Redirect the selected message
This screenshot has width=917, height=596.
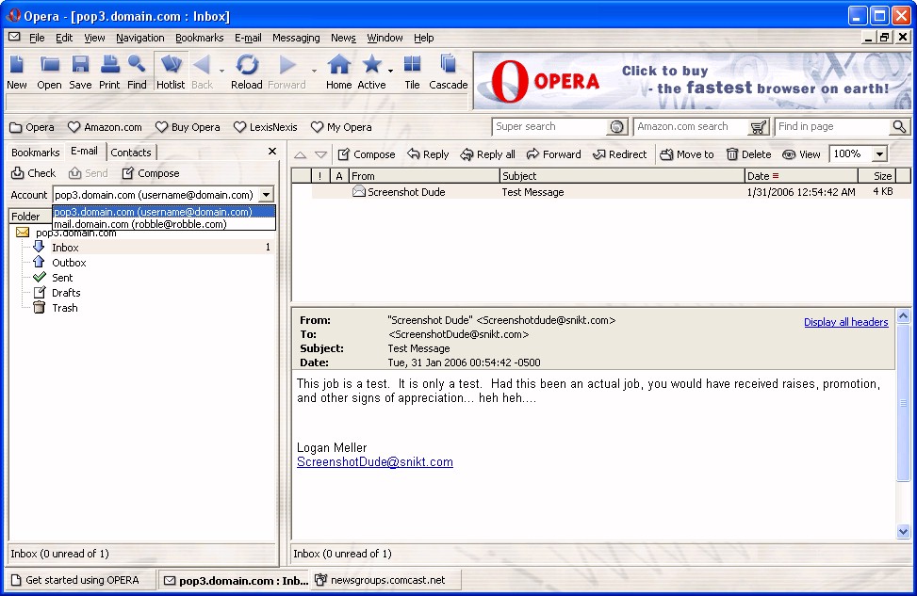(620, 154)
